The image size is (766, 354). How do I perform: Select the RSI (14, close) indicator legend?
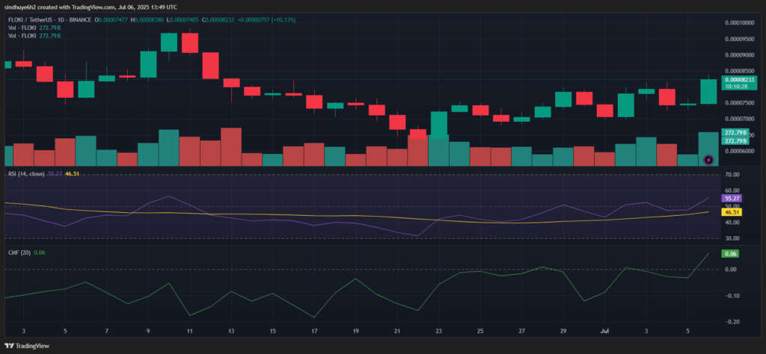[28, 173]
